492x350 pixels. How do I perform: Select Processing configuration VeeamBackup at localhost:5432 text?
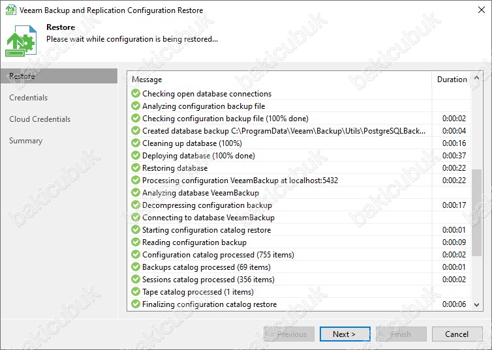click(x=240, y=181)
